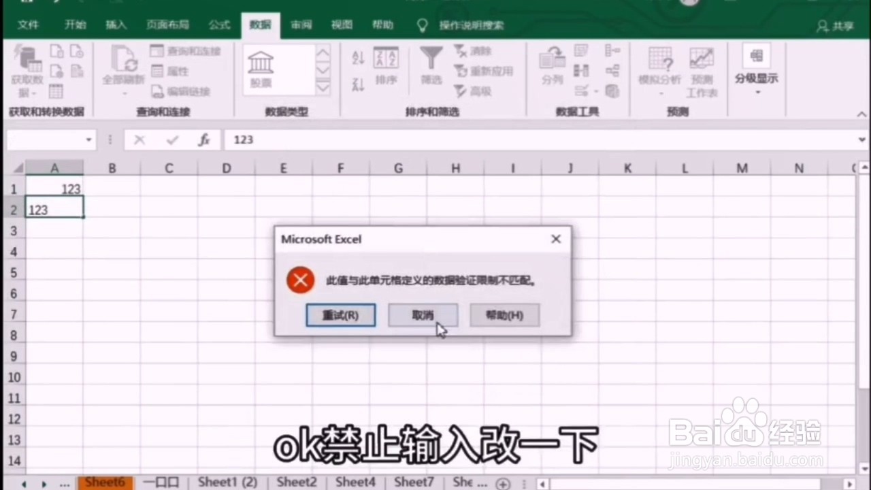Click the 高级 advanced filter item
This screenshot has width=871, height=490.
(473, 91)
